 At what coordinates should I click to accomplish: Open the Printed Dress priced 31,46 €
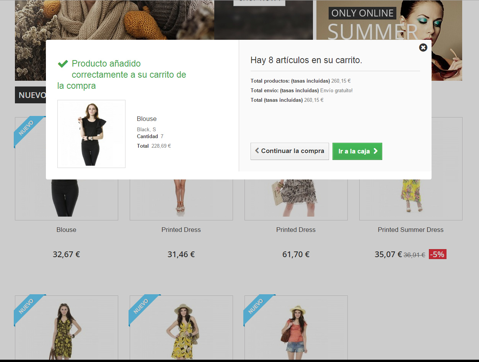[x=181, y=230]
